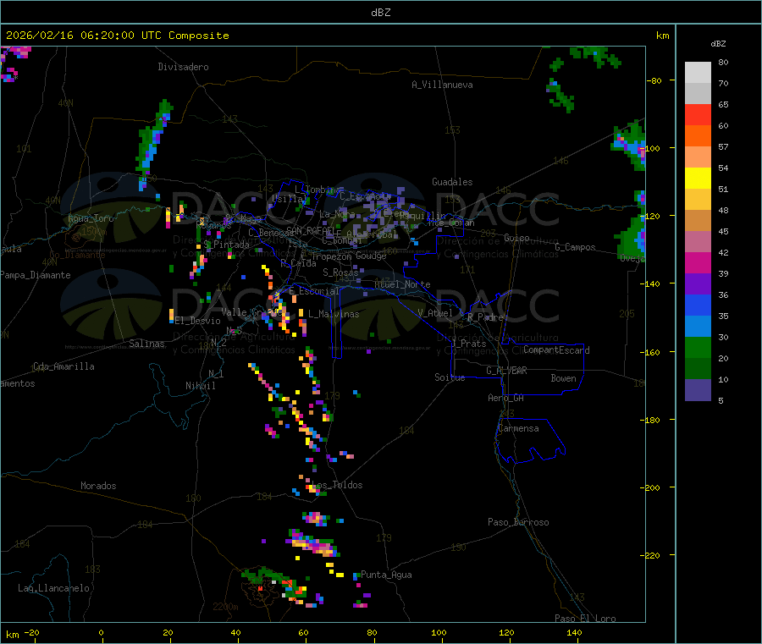Click the 'Gouge' place label

(x=371, y=256)
